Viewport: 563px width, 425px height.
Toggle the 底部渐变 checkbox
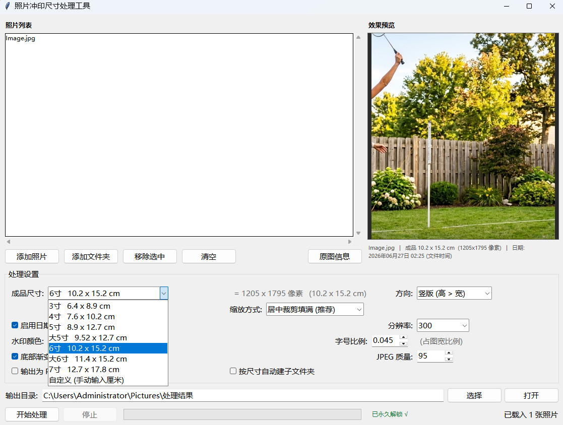(x=15, y=357)
